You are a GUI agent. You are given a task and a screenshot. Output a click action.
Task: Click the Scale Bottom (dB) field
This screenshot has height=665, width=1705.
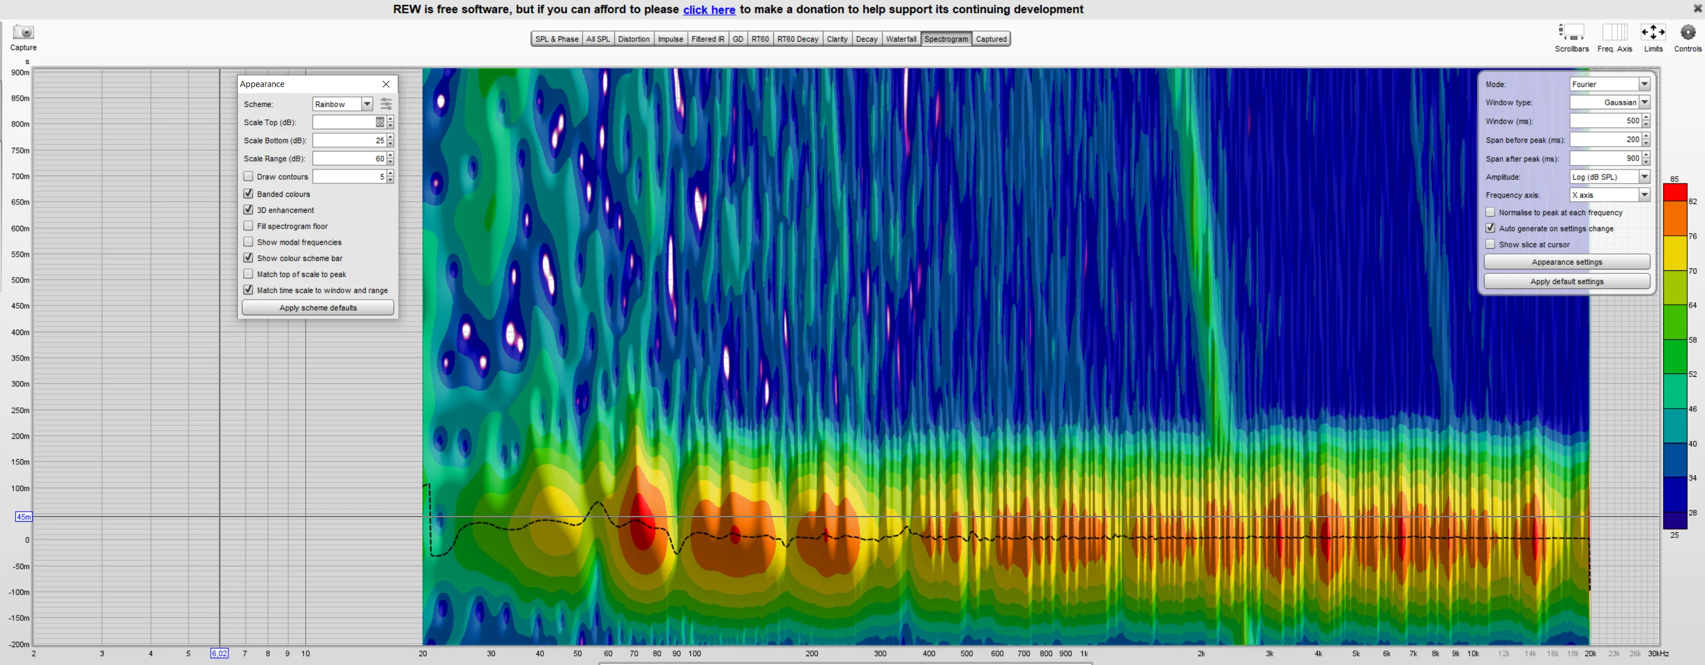coord(349,140)
